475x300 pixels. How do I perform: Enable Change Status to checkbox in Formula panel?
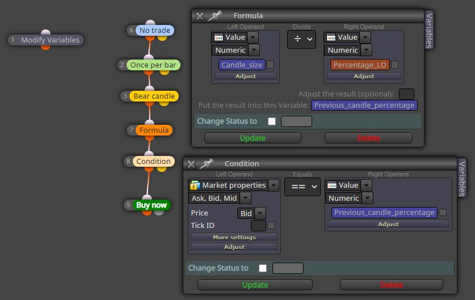(x=272, y=121)
